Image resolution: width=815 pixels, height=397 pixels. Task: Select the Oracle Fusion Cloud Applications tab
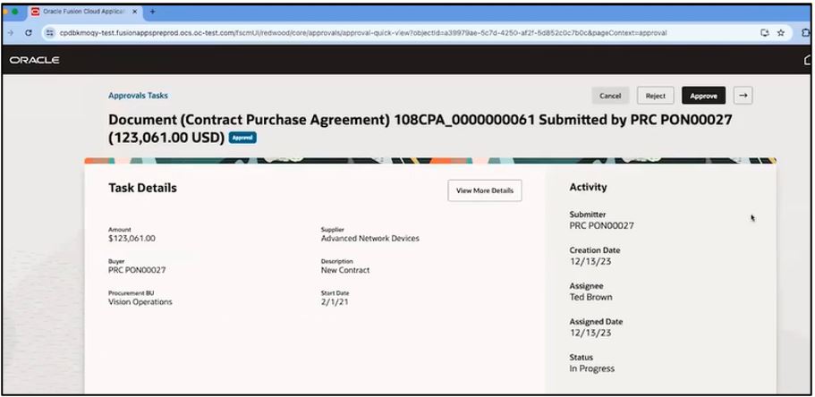coord(85,12)
